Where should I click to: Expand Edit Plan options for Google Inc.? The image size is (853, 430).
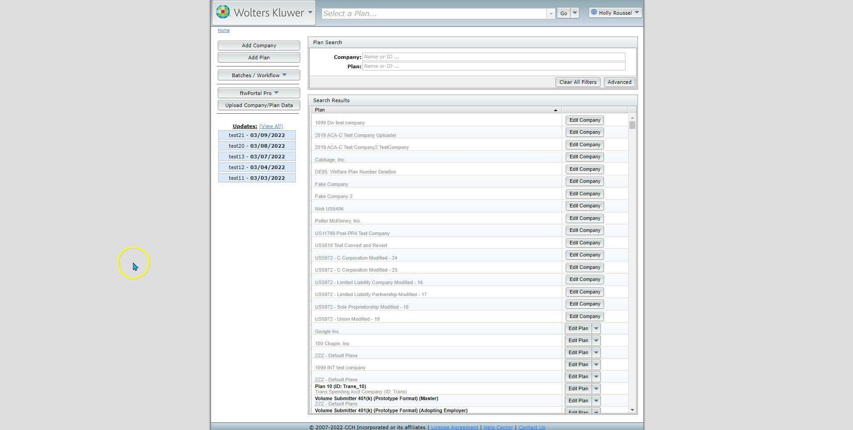pyautogui.click(x=596, y=329)
